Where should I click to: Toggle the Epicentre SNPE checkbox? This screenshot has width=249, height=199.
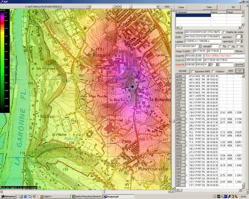pos(193,71)
